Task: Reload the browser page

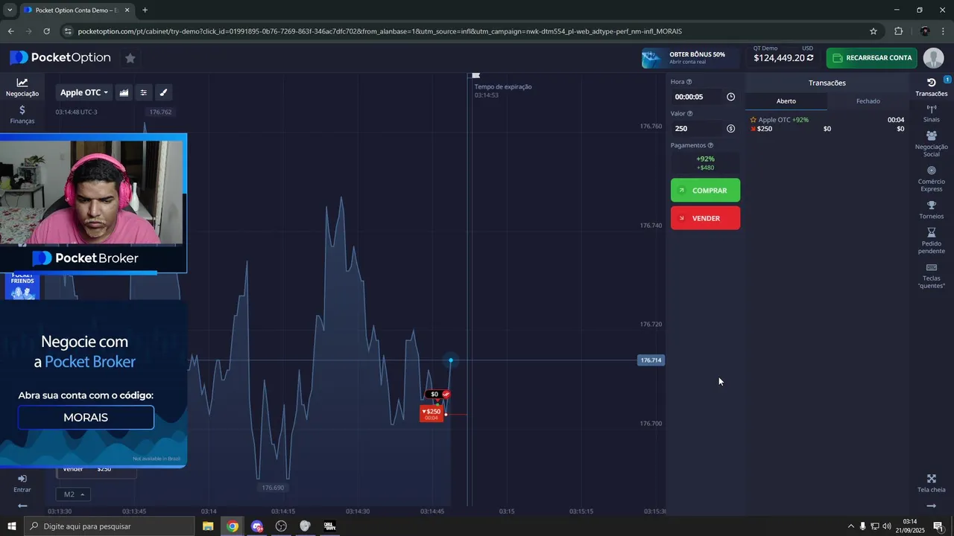Action: (46, 31)
